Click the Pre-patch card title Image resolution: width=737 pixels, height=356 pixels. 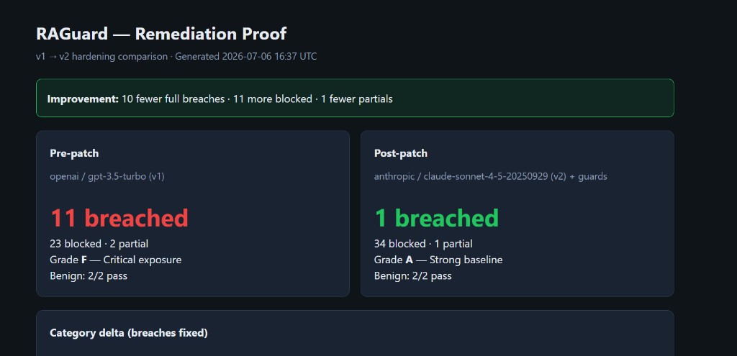pyautogui.click(x=74, y=154)
